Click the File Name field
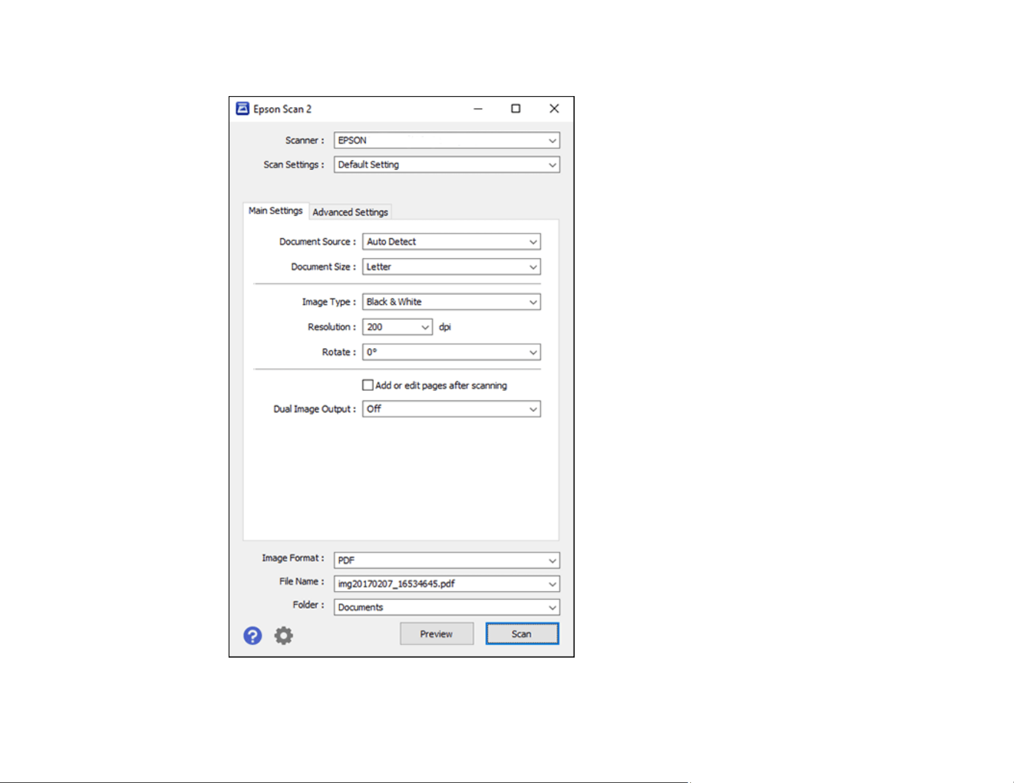 (x=447, y=584)
